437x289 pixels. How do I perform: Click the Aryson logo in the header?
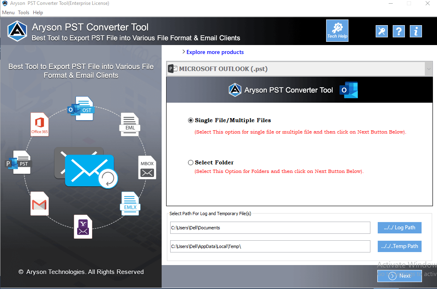pos(17,31)
